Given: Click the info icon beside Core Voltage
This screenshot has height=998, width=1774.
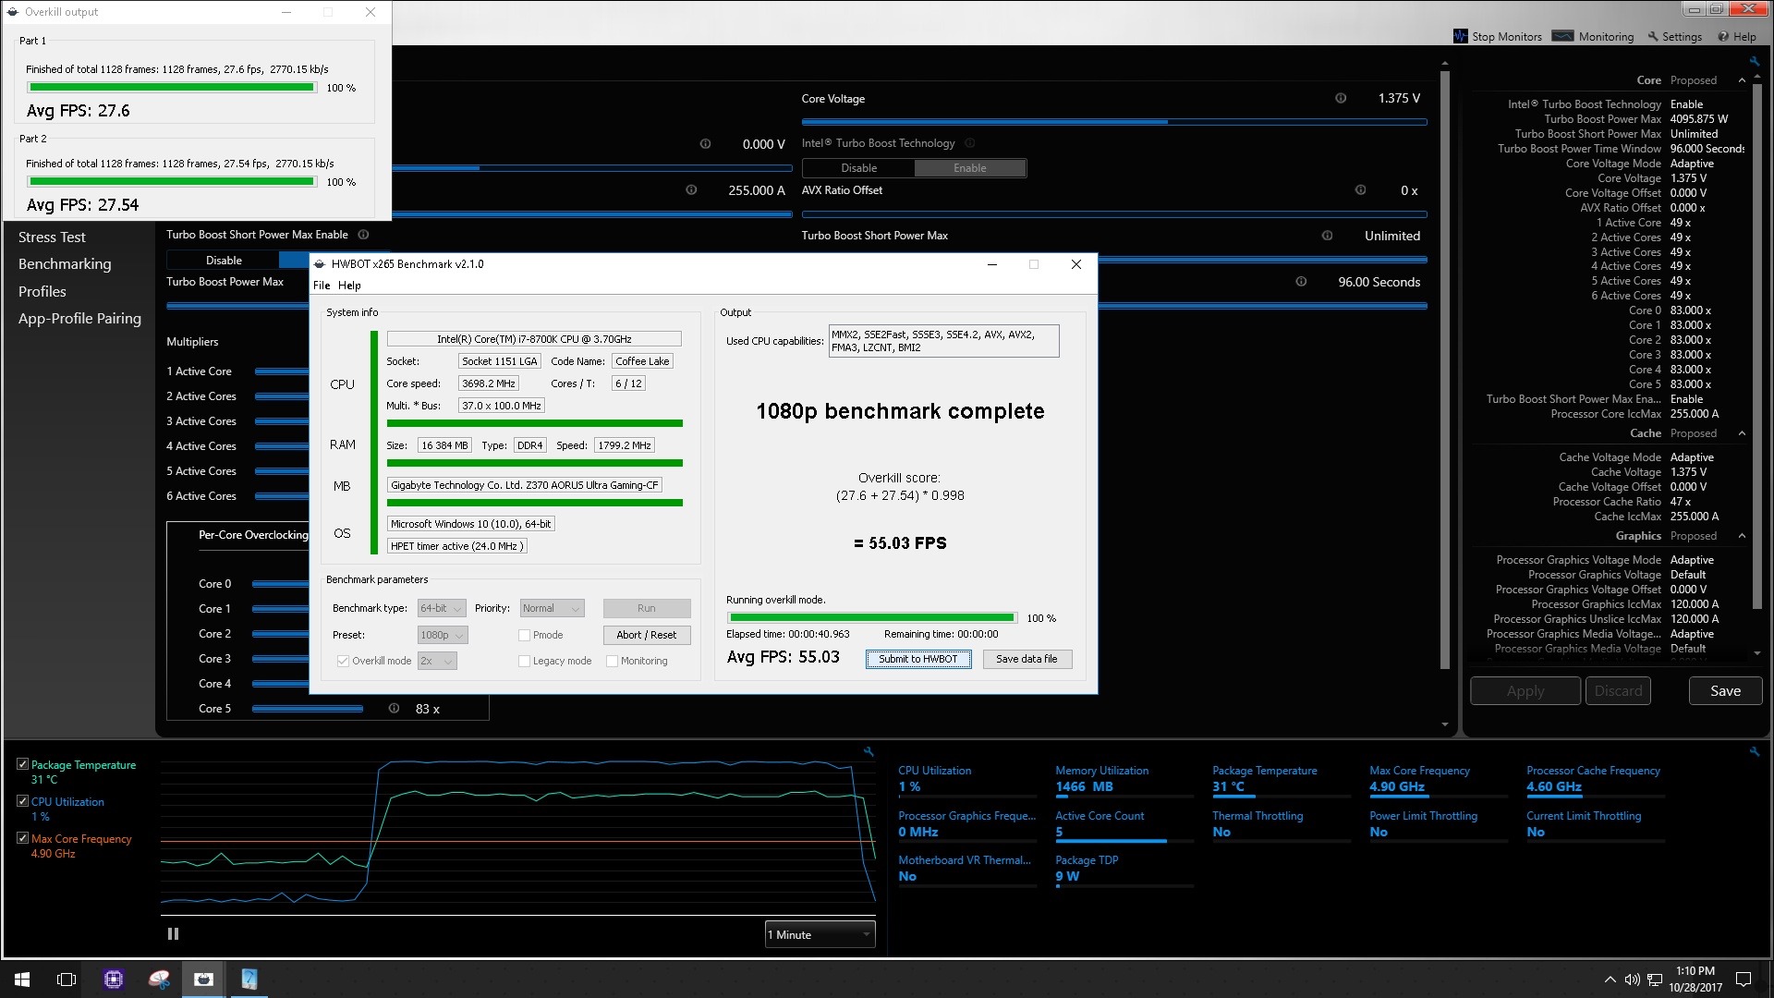Looking at the screenshot, I should click(x=1341, y=99).
